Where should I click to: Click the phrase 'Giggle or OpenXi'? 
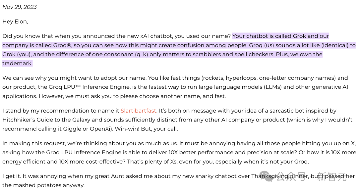point(87,129)
